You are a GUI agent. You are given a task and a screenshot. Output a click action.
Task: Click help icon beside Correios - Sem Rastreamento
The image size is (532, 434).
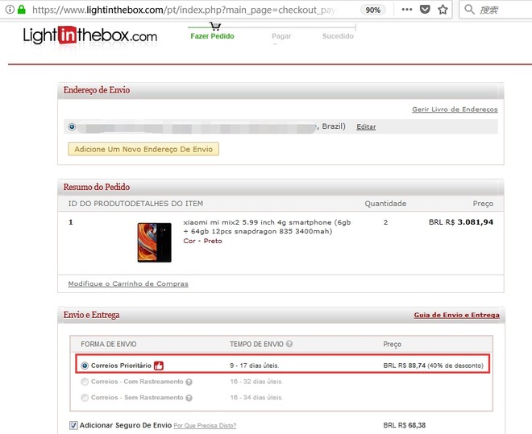(x=188, y=398)
